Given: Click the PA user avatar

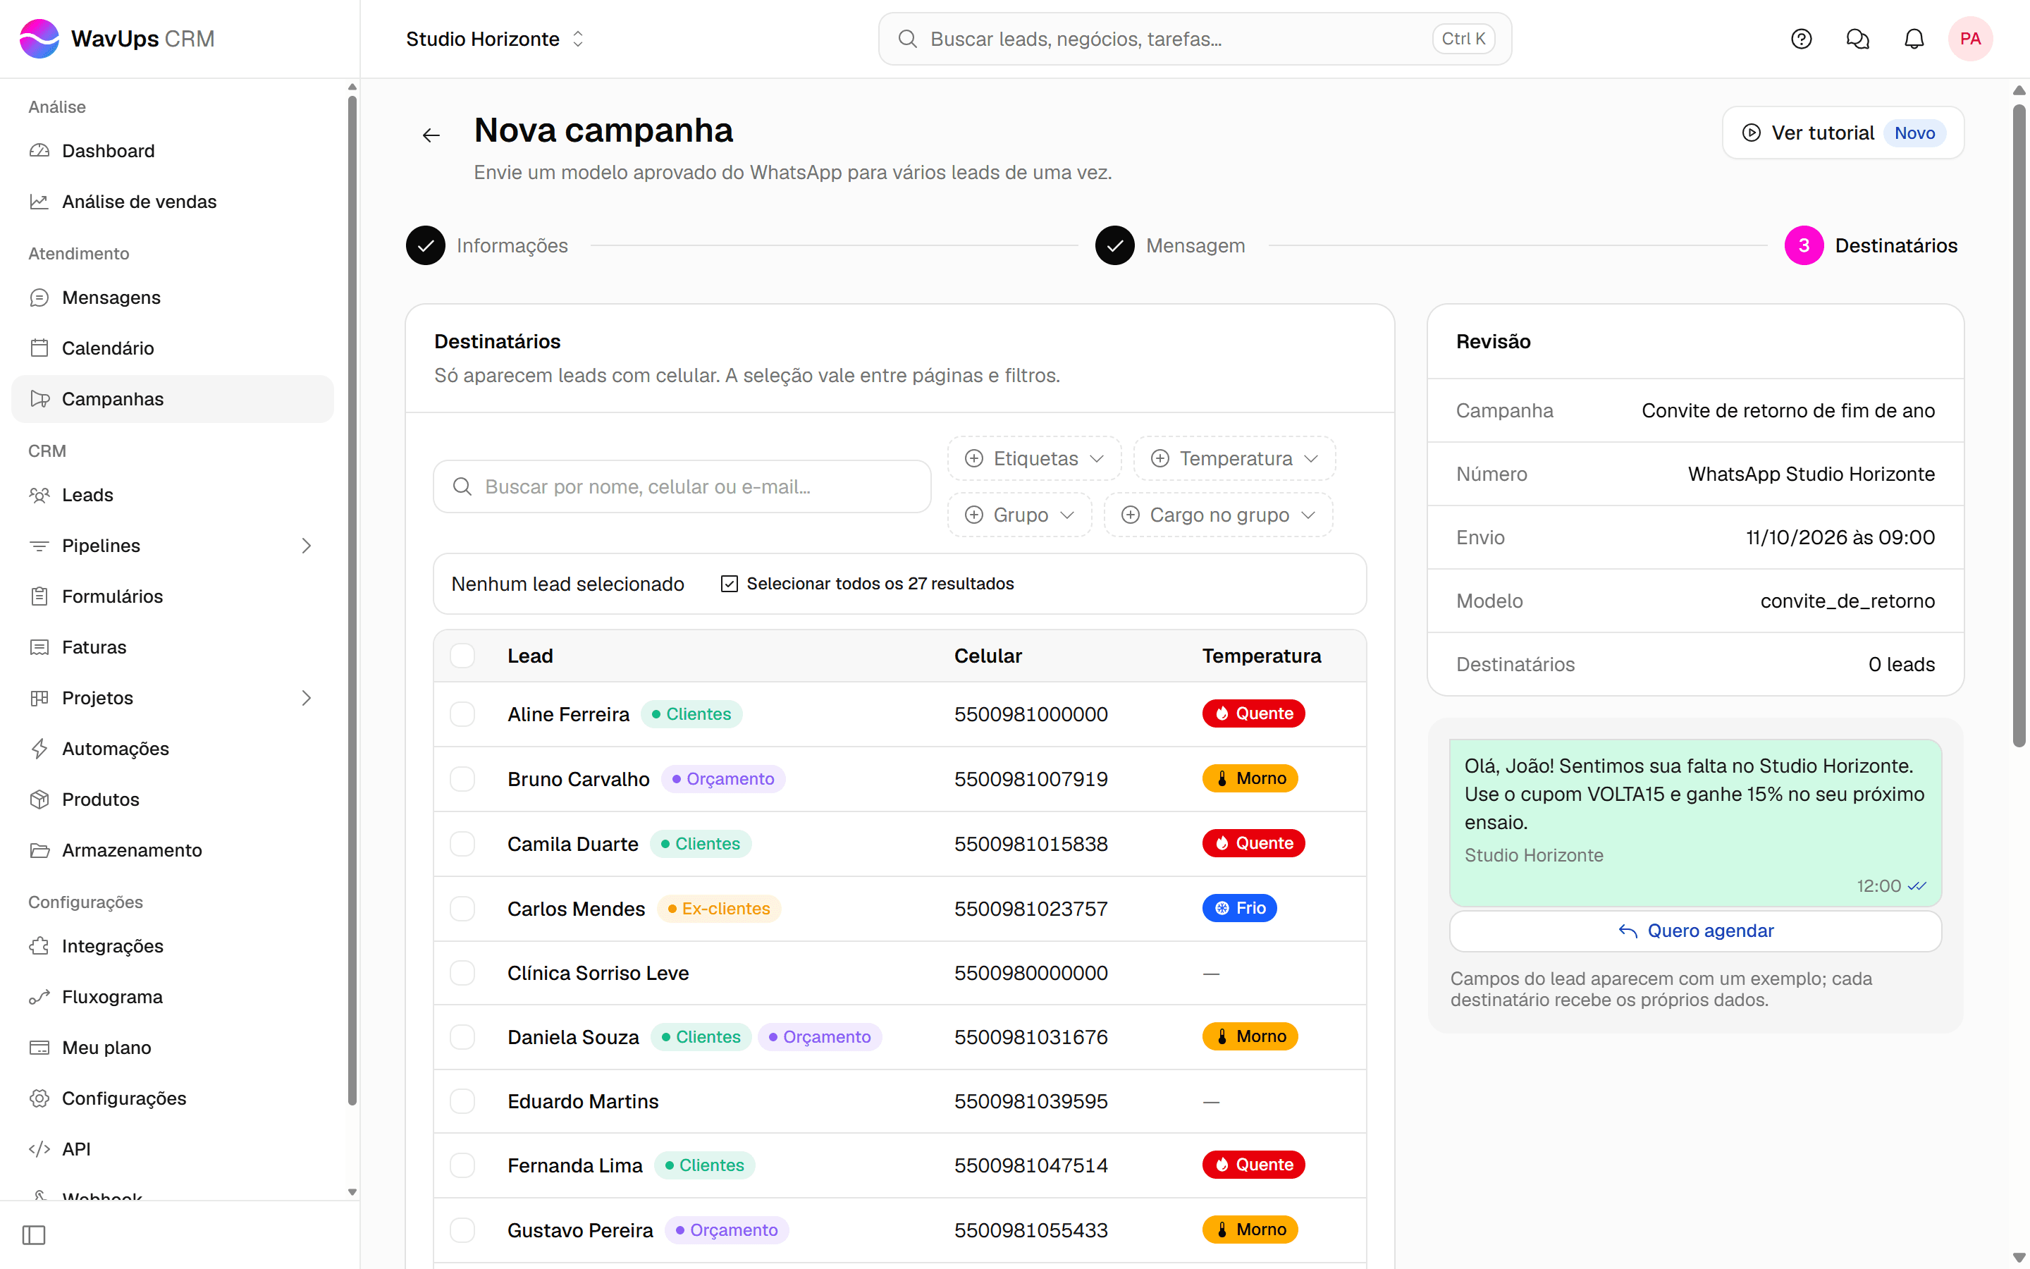Looking at the screenshot, I should 1969,39.
